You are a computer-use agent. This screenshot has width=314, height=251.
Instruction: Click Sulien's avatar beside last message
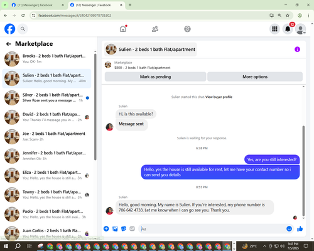coord(109,211)
